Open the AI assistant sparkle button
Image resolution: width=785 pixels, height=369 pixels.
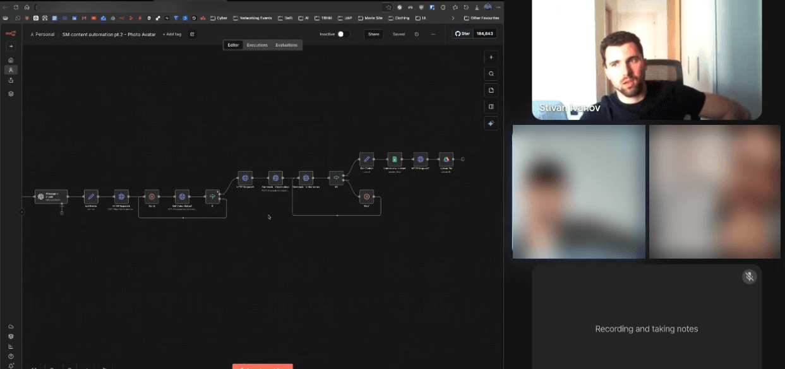coord(491,124)
